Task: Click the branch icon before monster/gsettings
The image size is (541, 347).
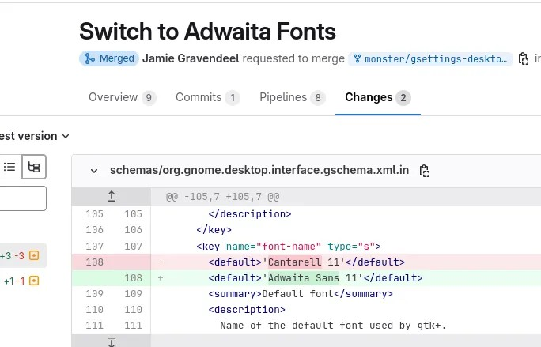Action: pyautogui.click(x=357, y=59)
